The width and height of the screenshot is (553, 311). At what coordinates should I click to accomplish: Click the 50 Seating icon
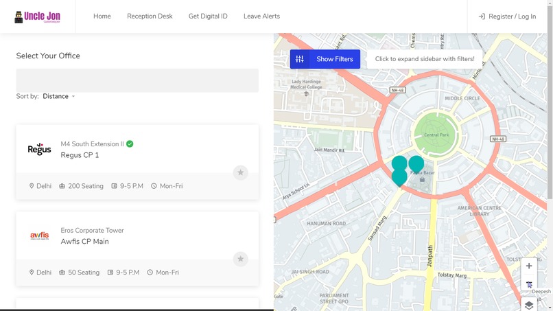pyautogui.click(x=62, y=273)
